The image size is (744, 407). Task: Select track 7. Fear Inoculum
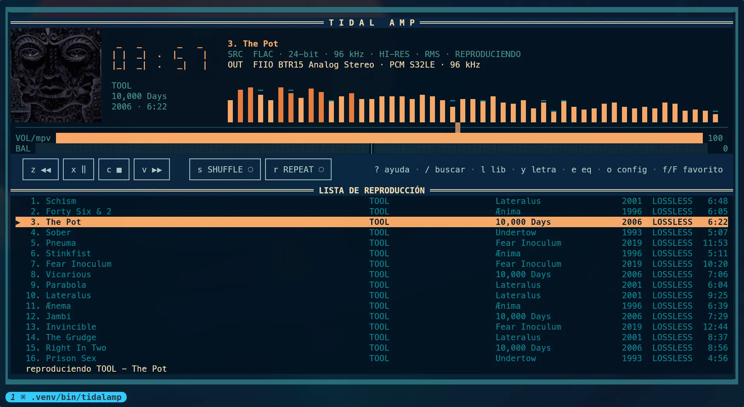click(372, 264)
